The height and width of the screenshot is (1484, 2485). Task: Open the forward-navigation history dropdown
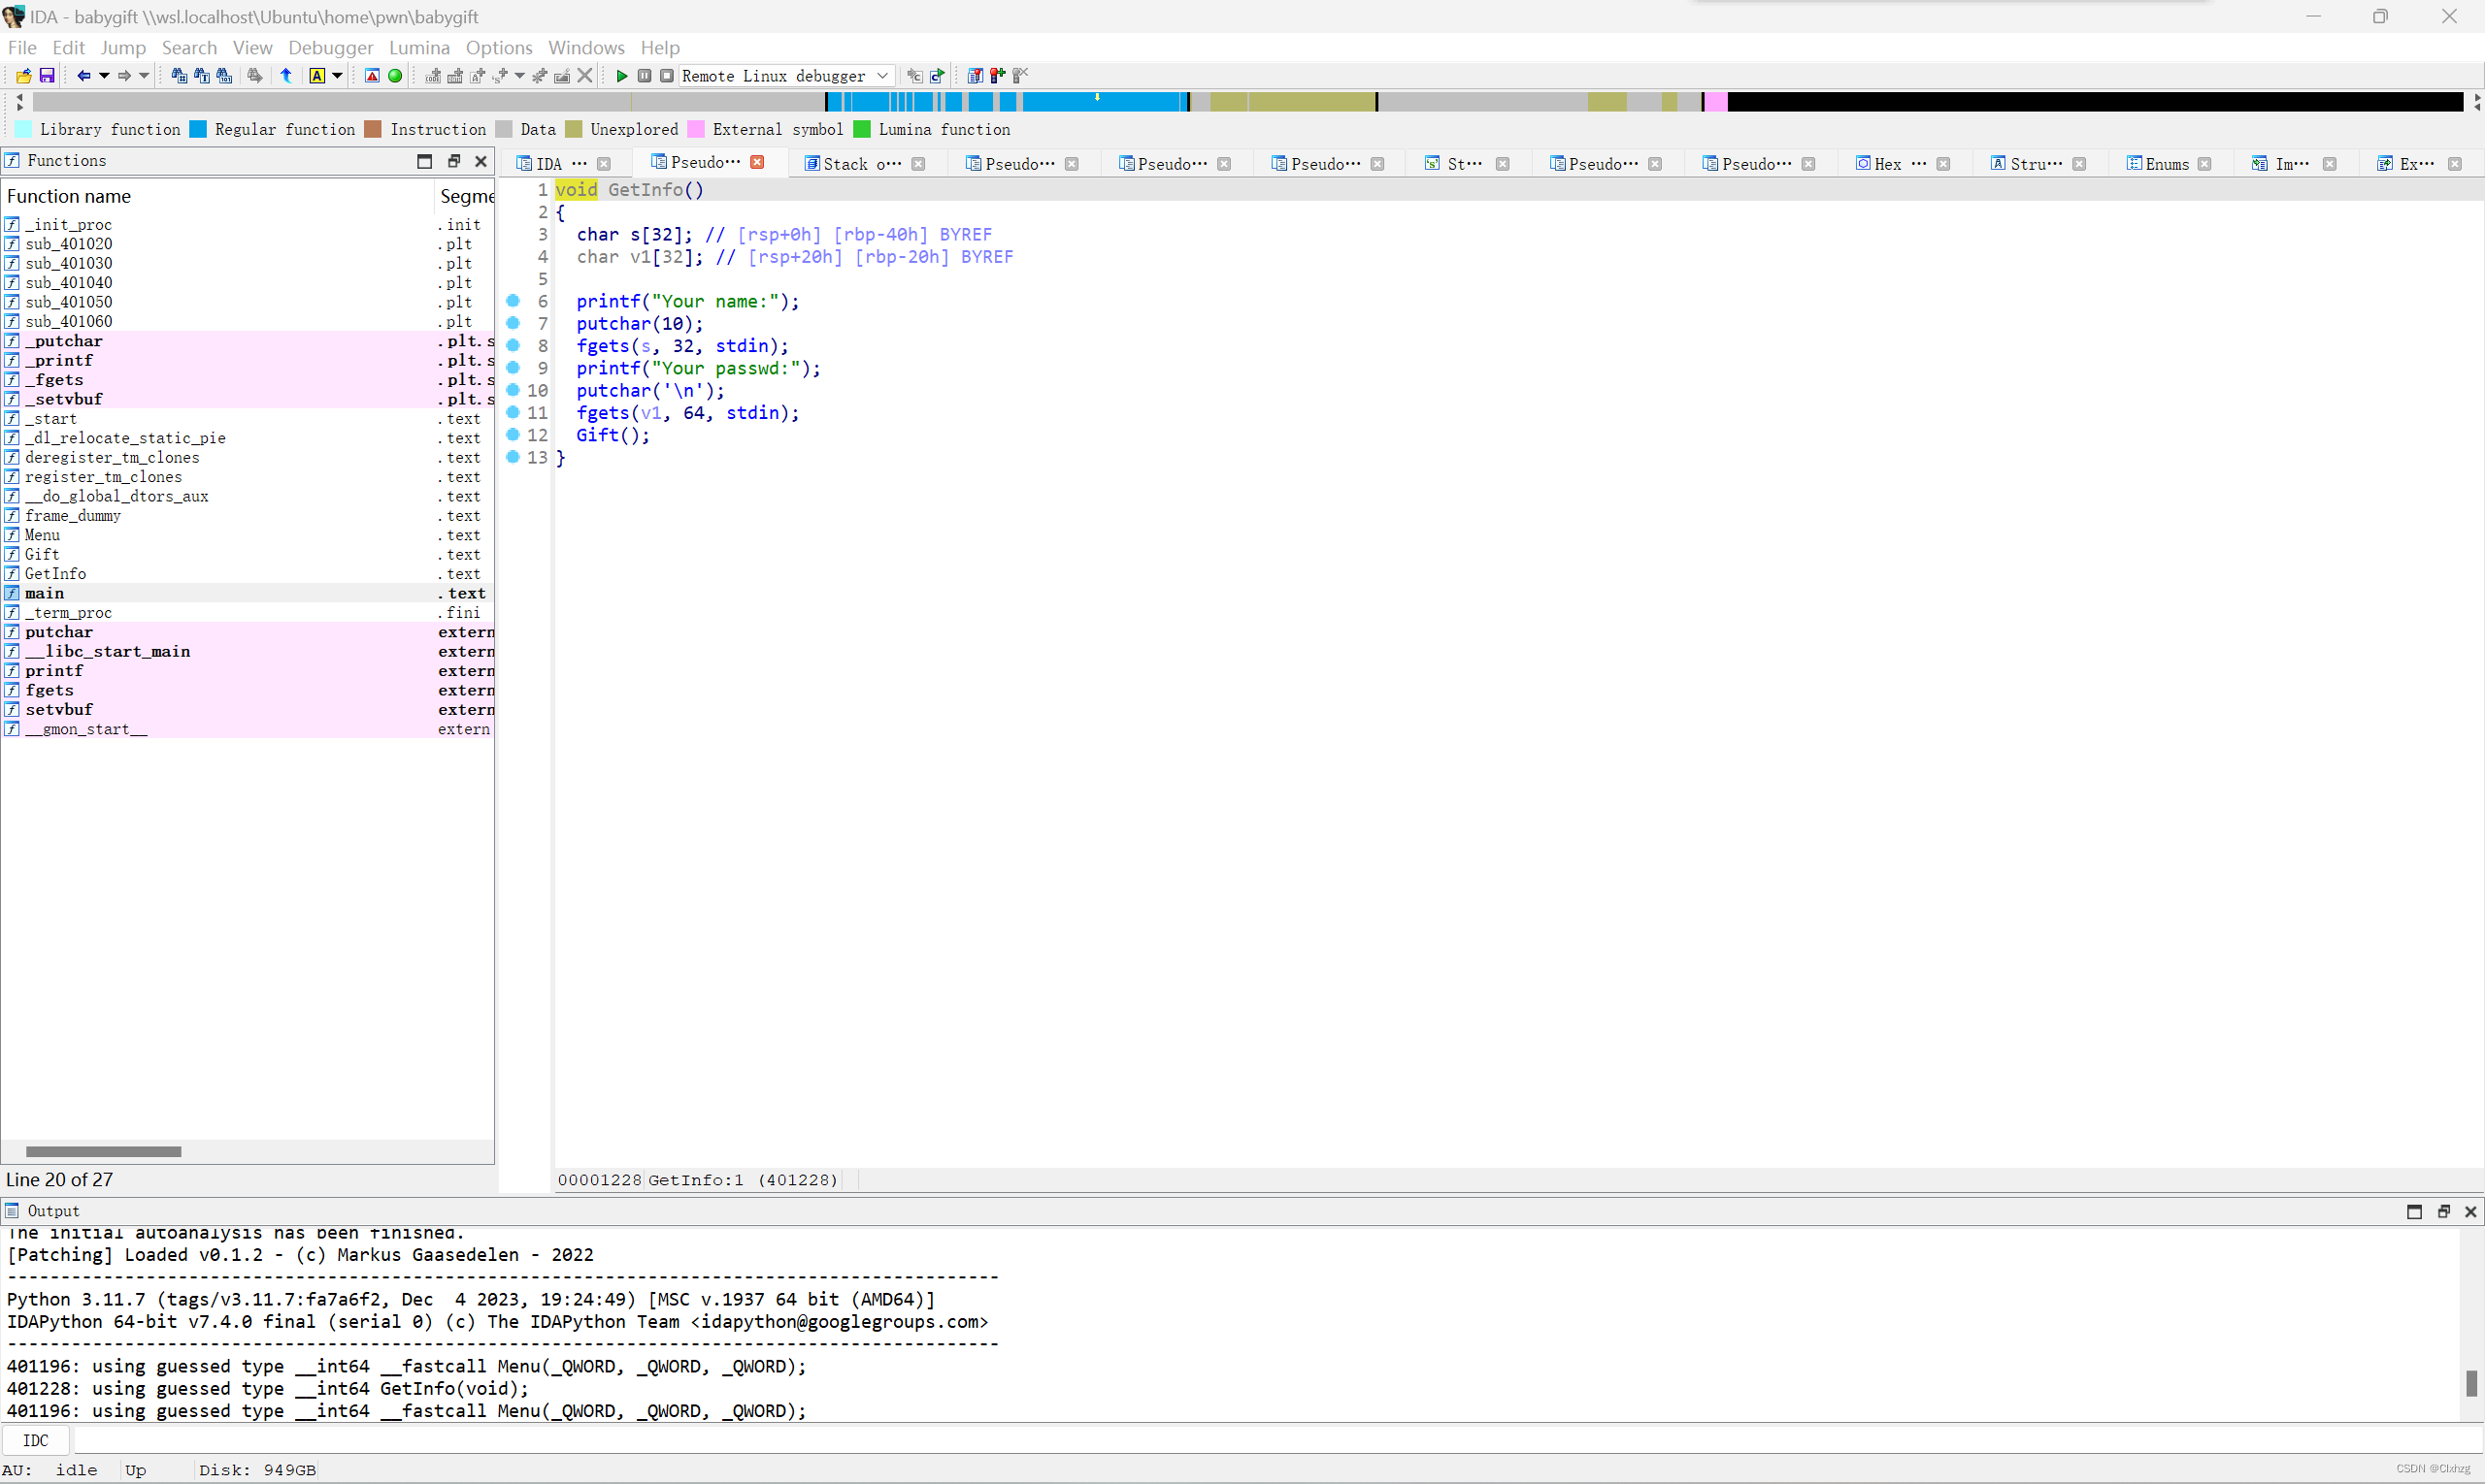click(143, 76)
